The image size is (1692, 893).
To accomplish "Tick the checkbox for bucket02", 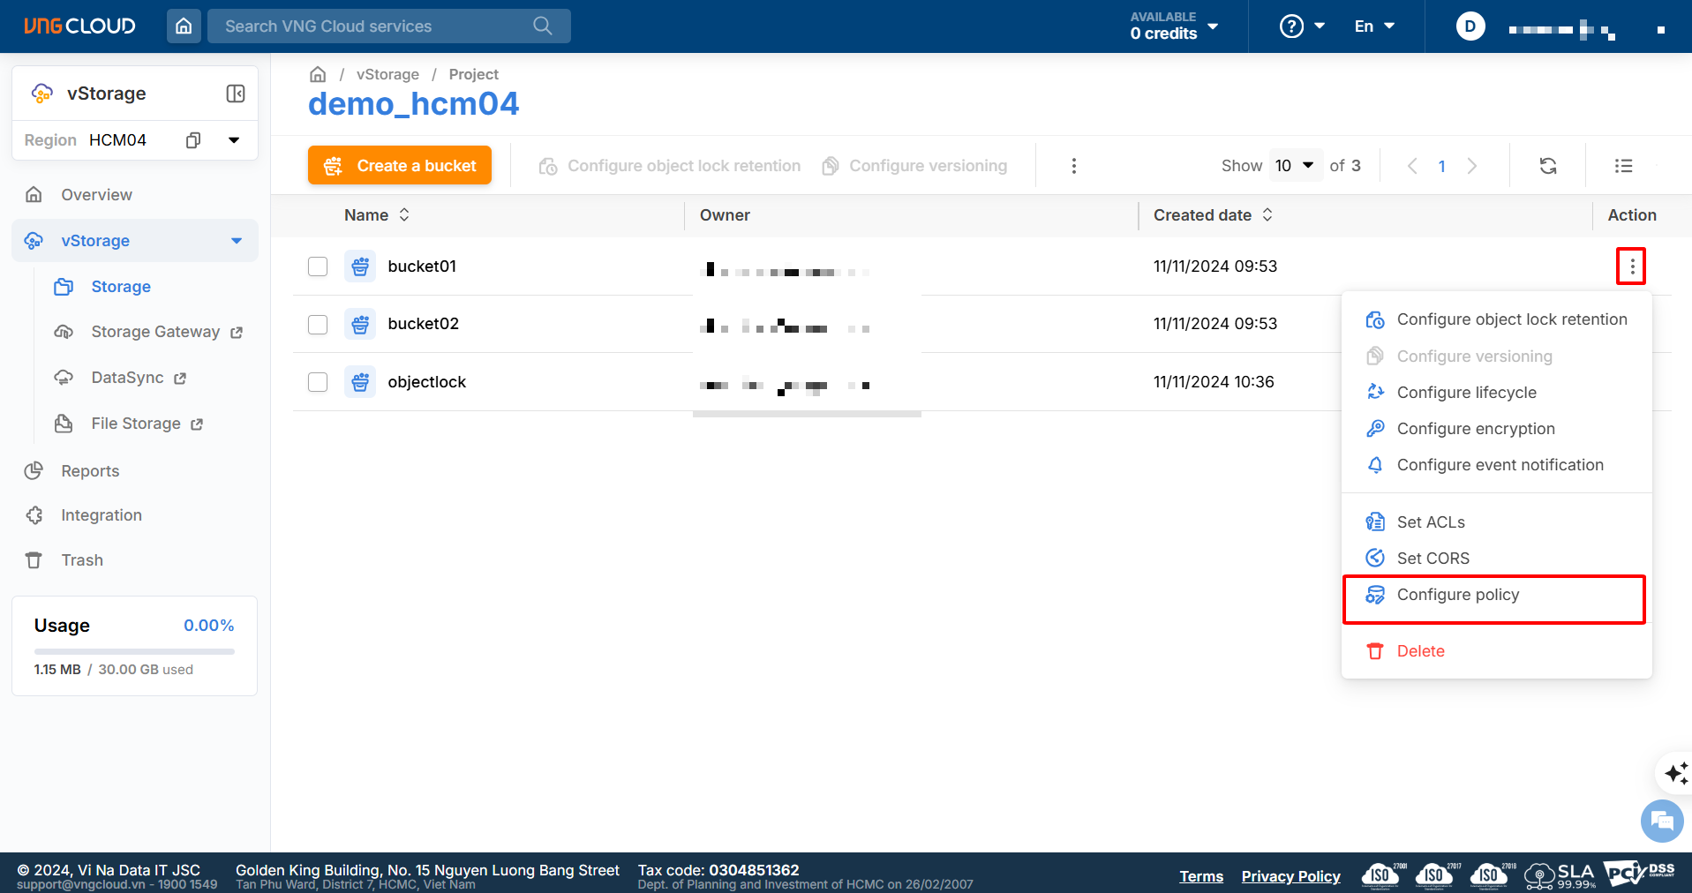I will [318, 325].
